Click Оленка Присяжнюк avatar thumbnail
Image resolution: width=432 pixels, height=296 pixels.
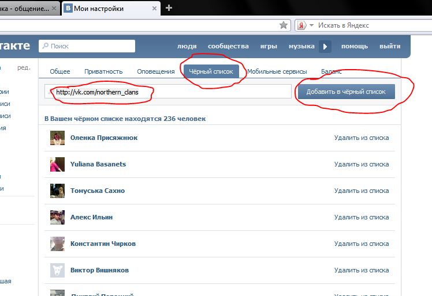[x=57, y=138]
